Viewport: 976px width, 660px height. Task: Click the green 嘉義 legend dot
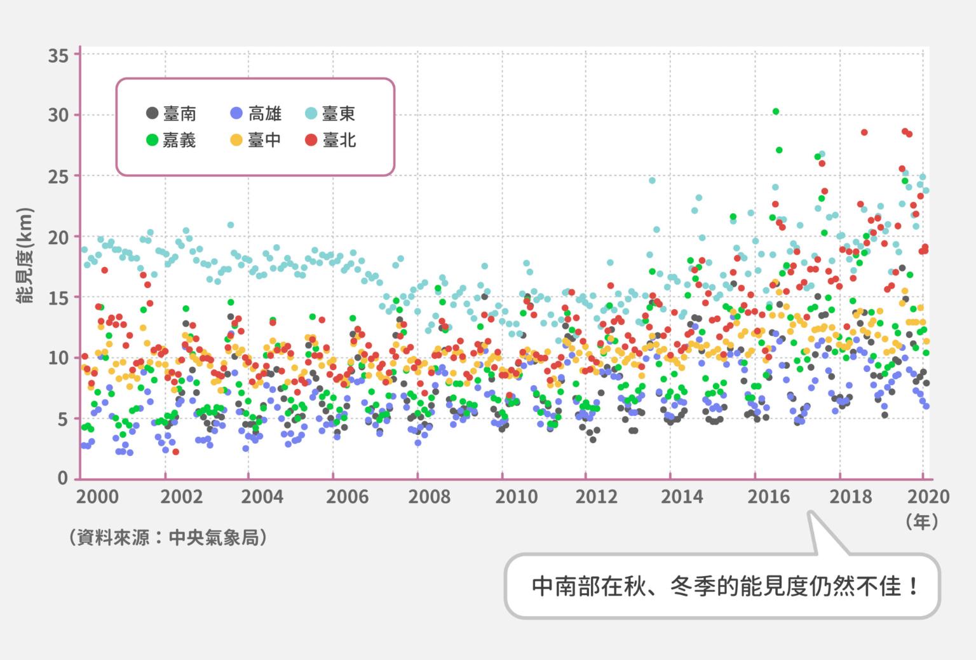click(x=152, y=140)
